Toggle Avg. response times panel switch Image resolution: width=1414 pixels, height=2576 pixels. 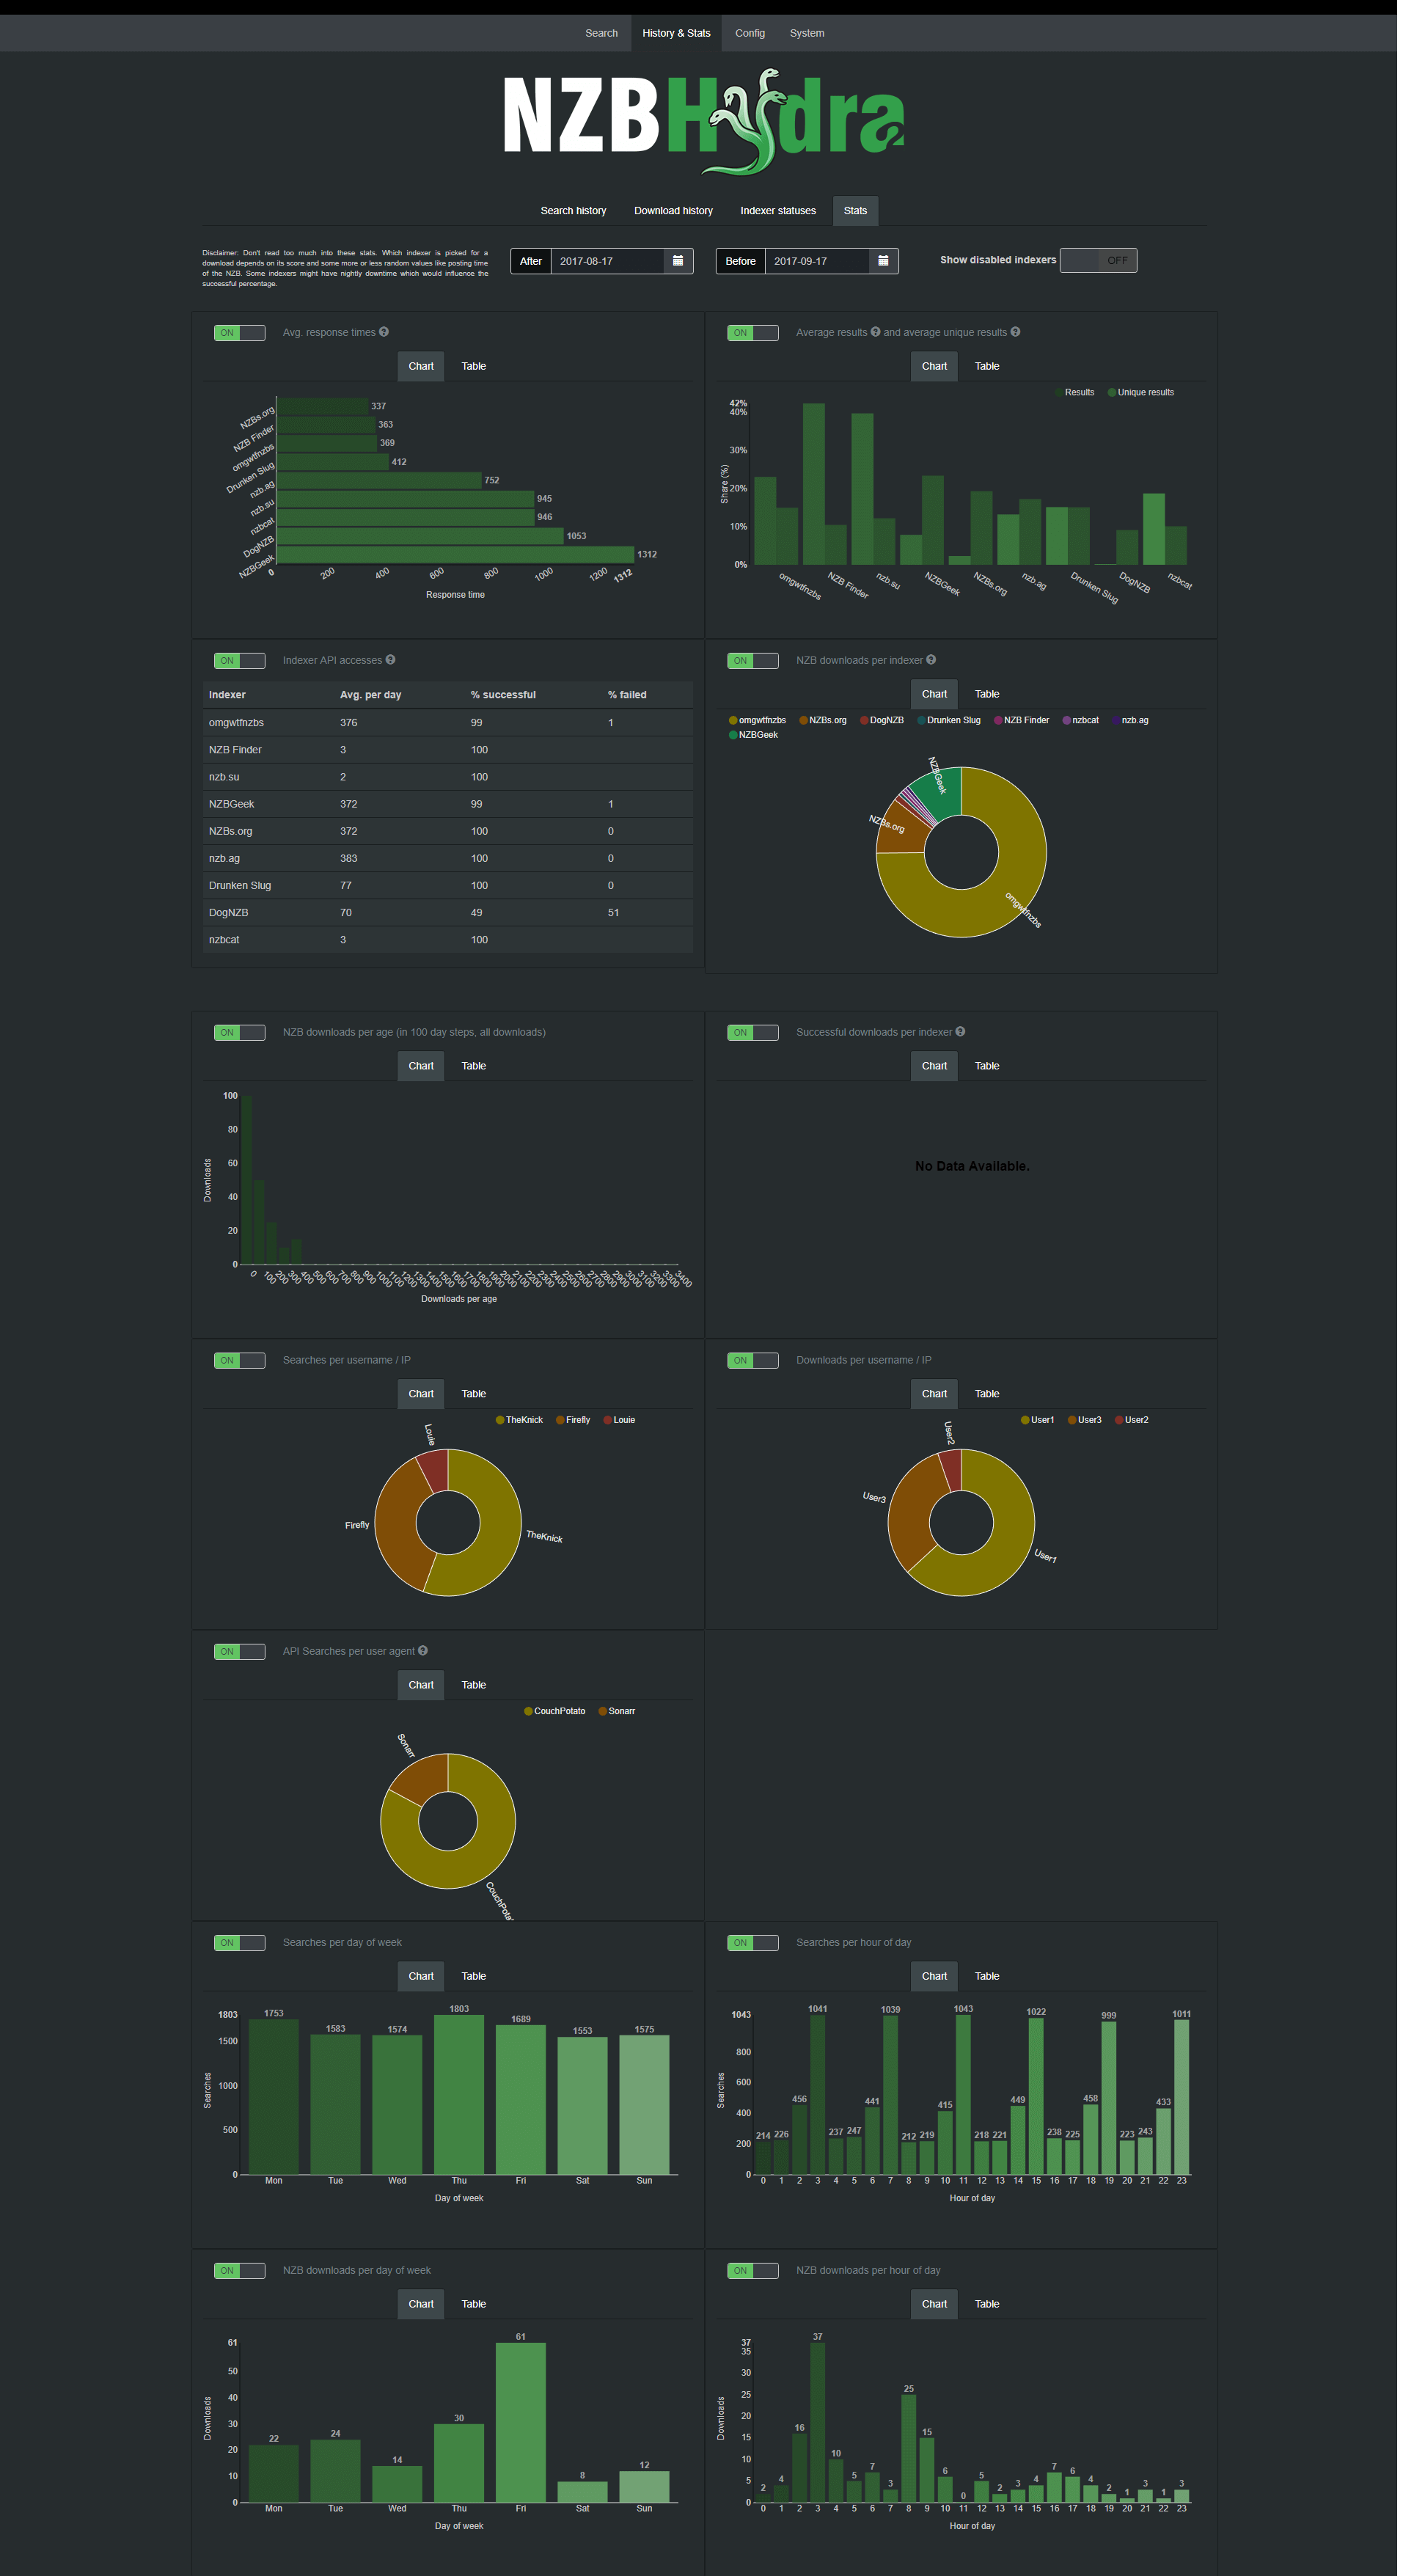pyautogui.click(x=239, y=333)
